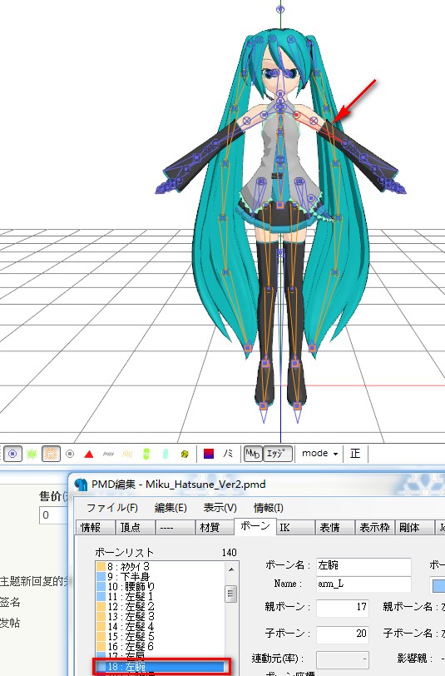This screenshot has width=445, height=676.
Task: Switch to the 剛体 tab
Action: coord(414,527)
